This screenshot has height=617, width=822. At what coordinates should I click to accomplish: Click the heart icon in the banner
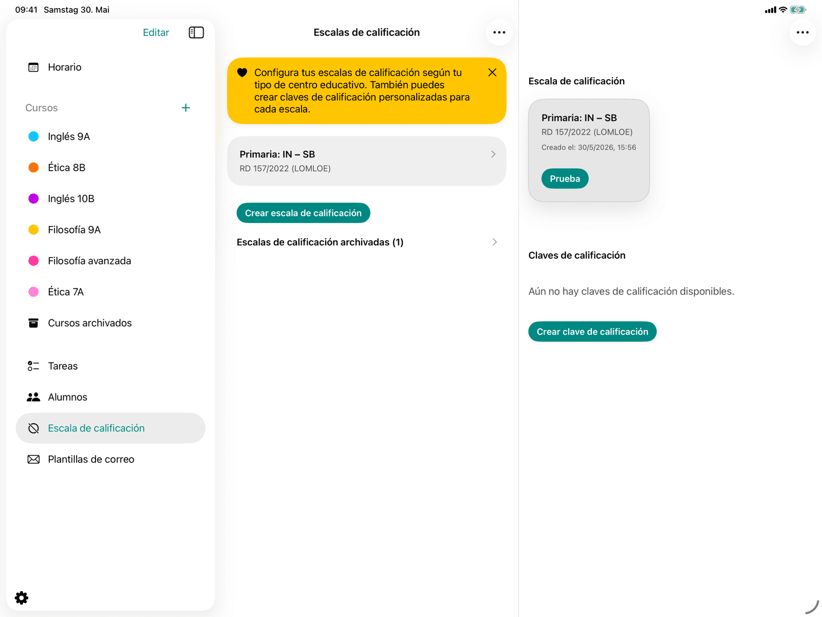pos(242,72)
